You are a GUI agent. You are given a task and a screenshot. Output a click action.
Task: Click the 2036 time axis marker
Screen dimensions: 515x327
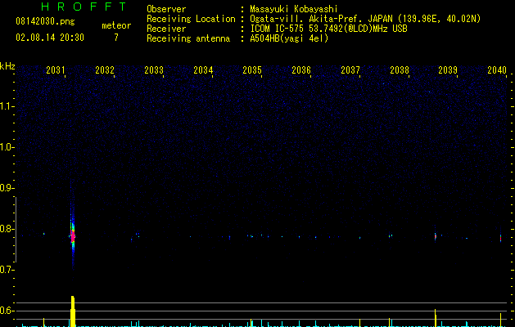tap(301, 70)
